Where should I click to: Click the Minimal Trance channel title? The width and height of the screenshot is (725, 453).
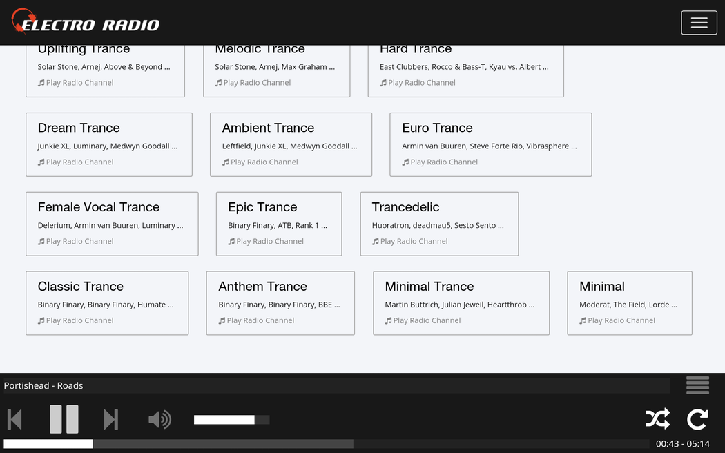429,287
